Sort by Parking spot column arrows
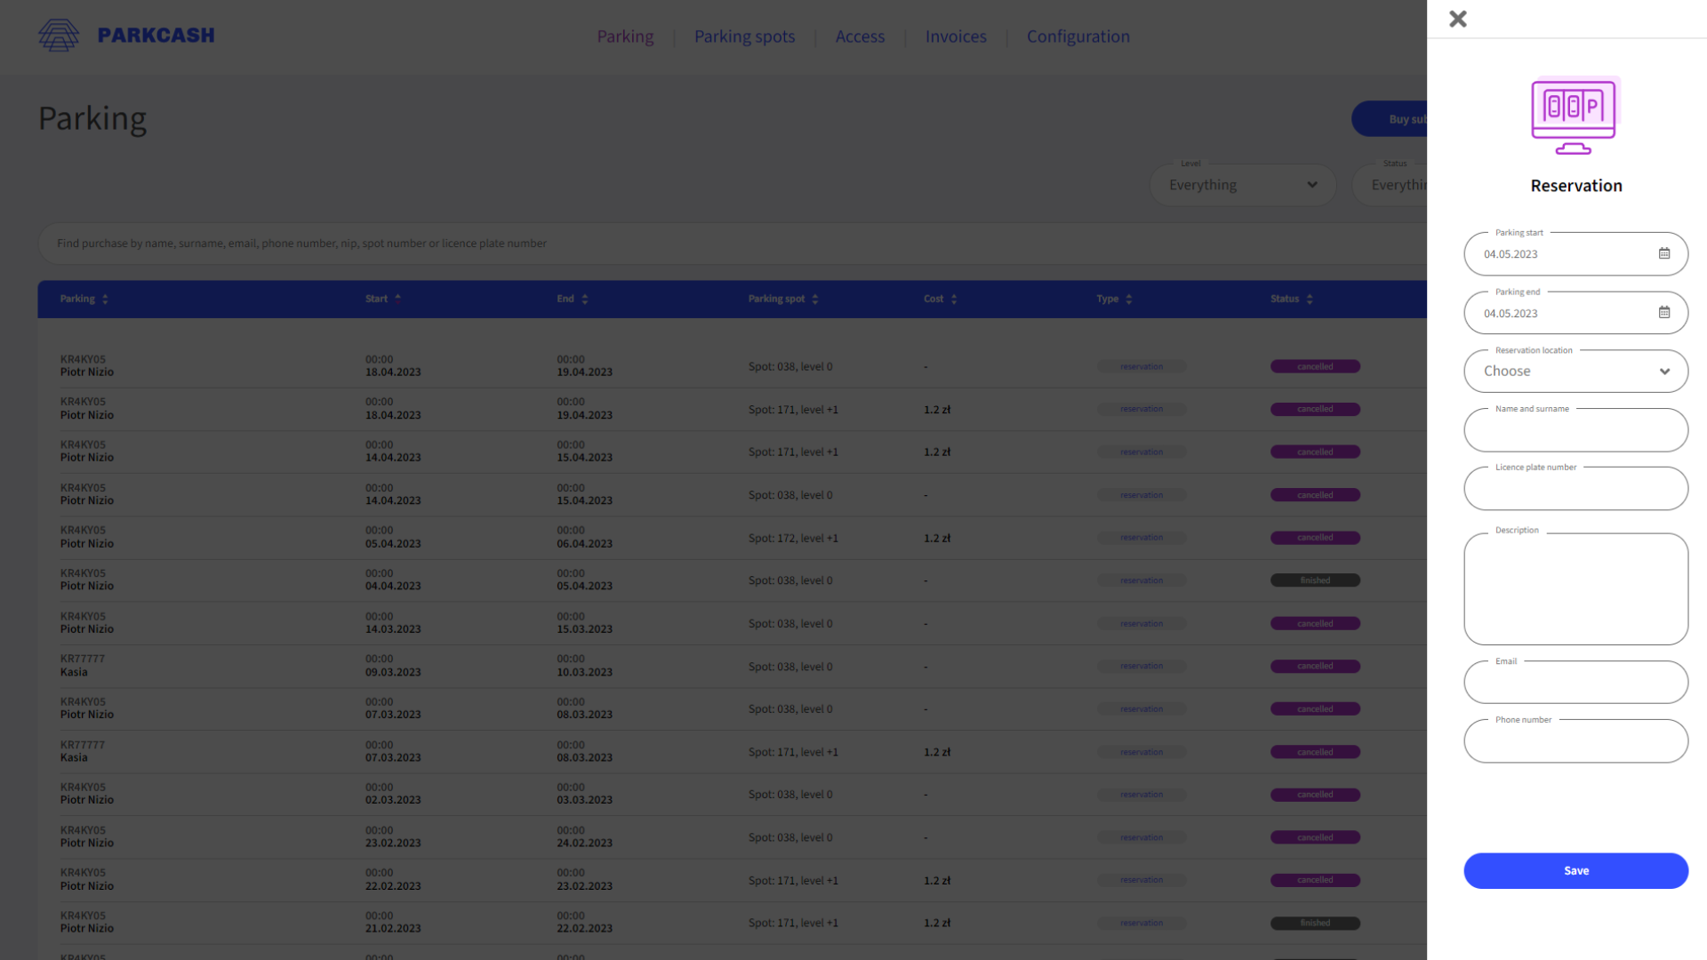The width and height of the screenshot is (1707, 960). pyautogui.click(x=814, y=299)
